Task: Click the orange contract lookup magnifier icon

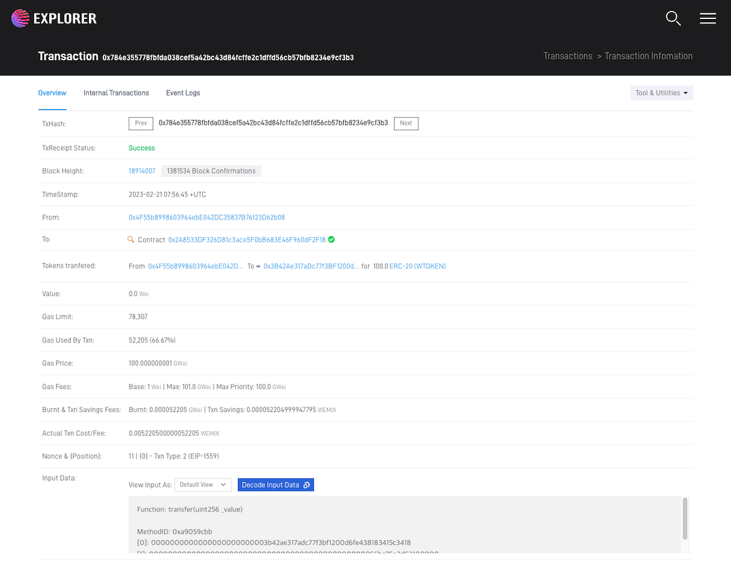Action: 132,240
